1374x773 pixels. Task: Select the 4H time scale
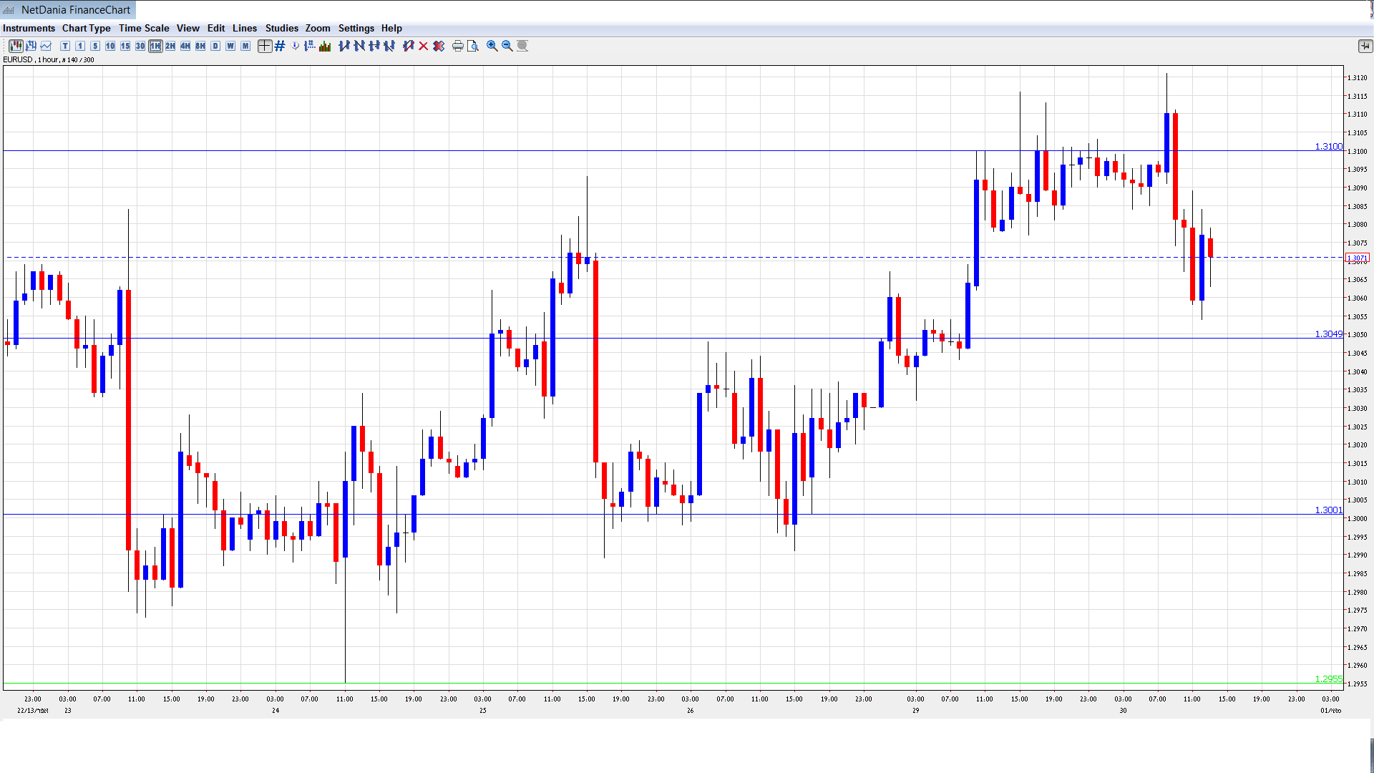[185, 46]
